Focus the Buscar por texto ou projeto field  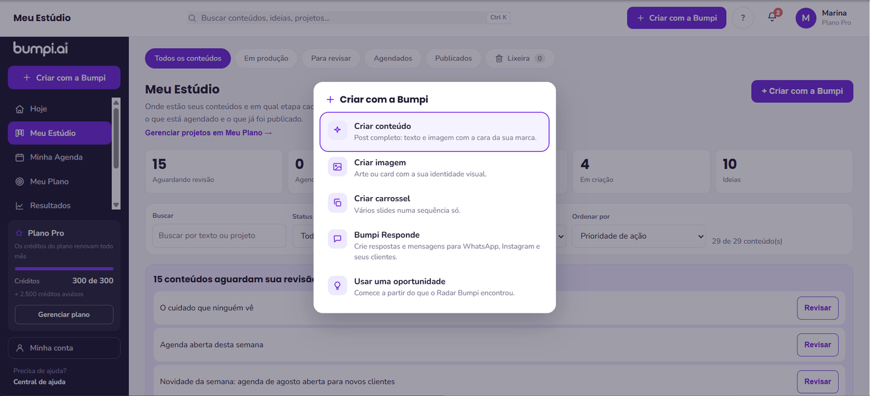tap(219, 236)
